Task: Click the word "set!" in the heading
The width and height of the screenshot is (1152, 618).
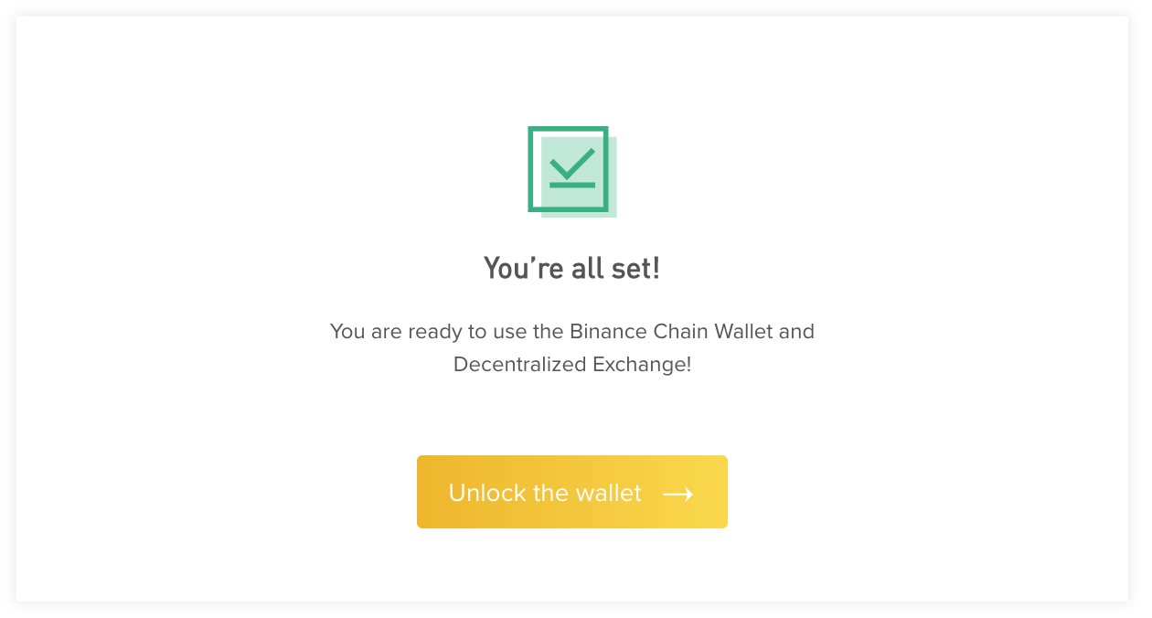Action: tap(638, 269)
